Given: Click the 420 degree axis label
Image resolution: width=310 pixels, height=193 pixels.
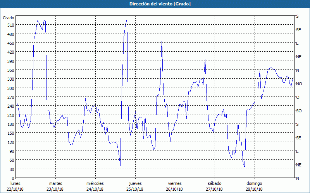Looking at the screenshot, I should click(x=10, y=52).
